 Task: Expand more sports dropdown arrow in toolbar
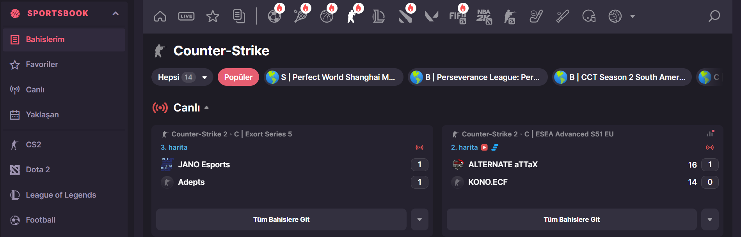point(633,16)
